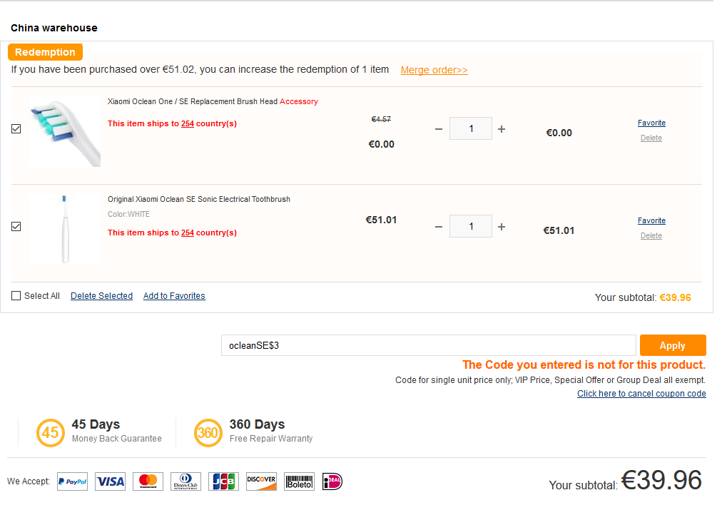The image size is (722, 505).
Task: Increase quantity of Replacement Brush Head
Action: tap(502, 129)
